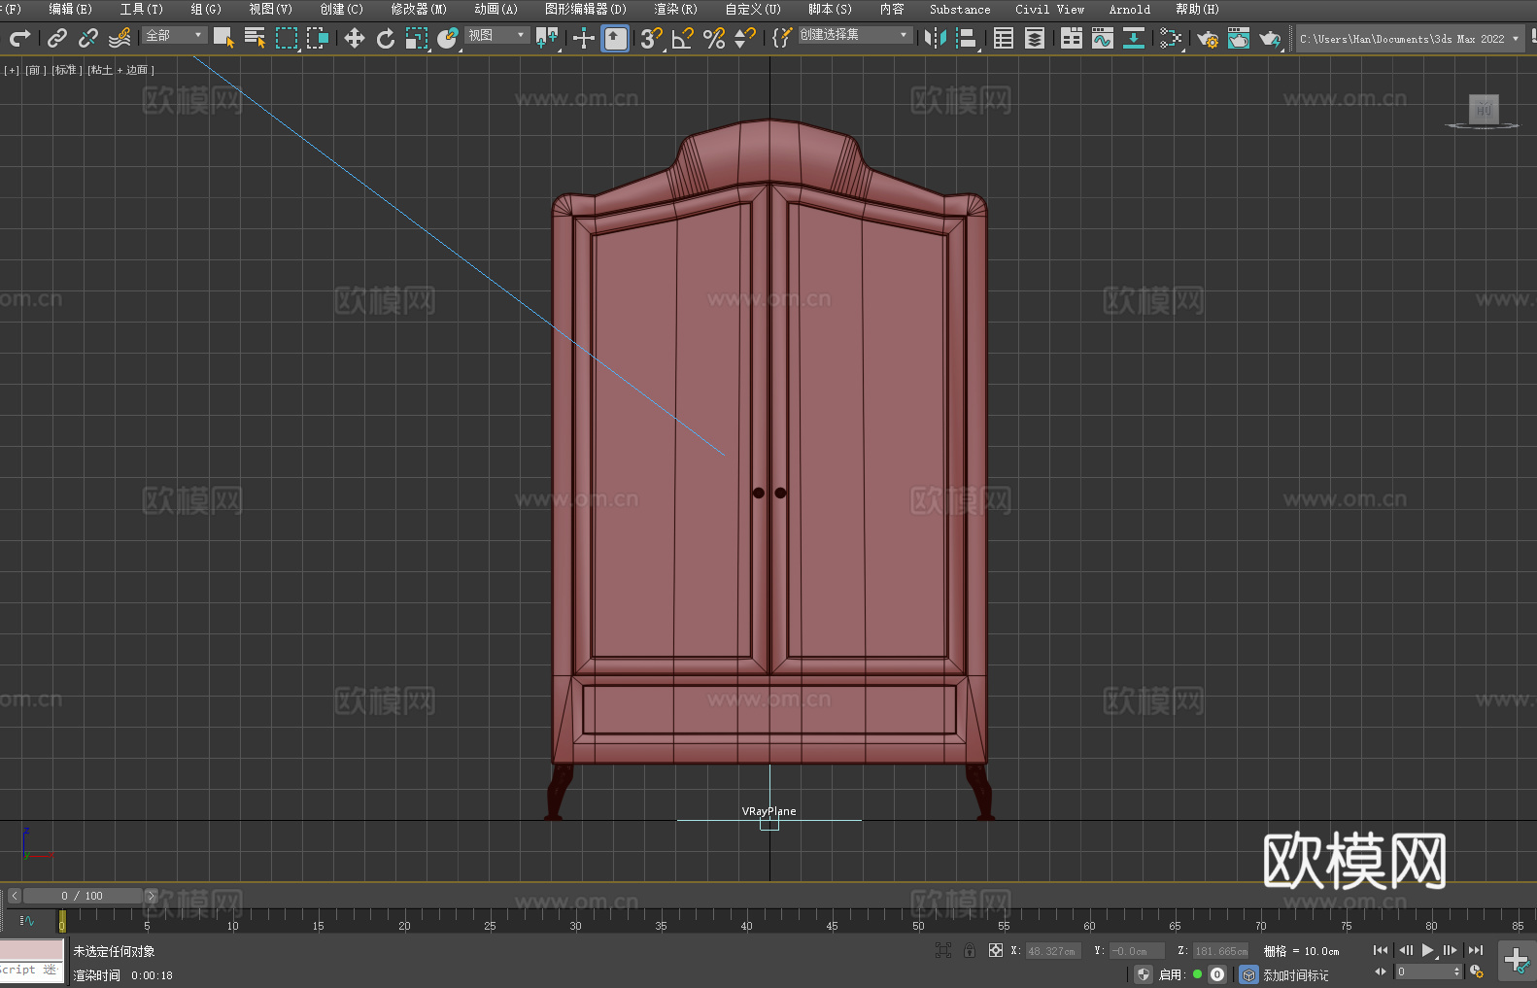Viewport: 1537px width, 988px height.
Task: Click the 0 / 100 time slider
Action: [83, 896]
